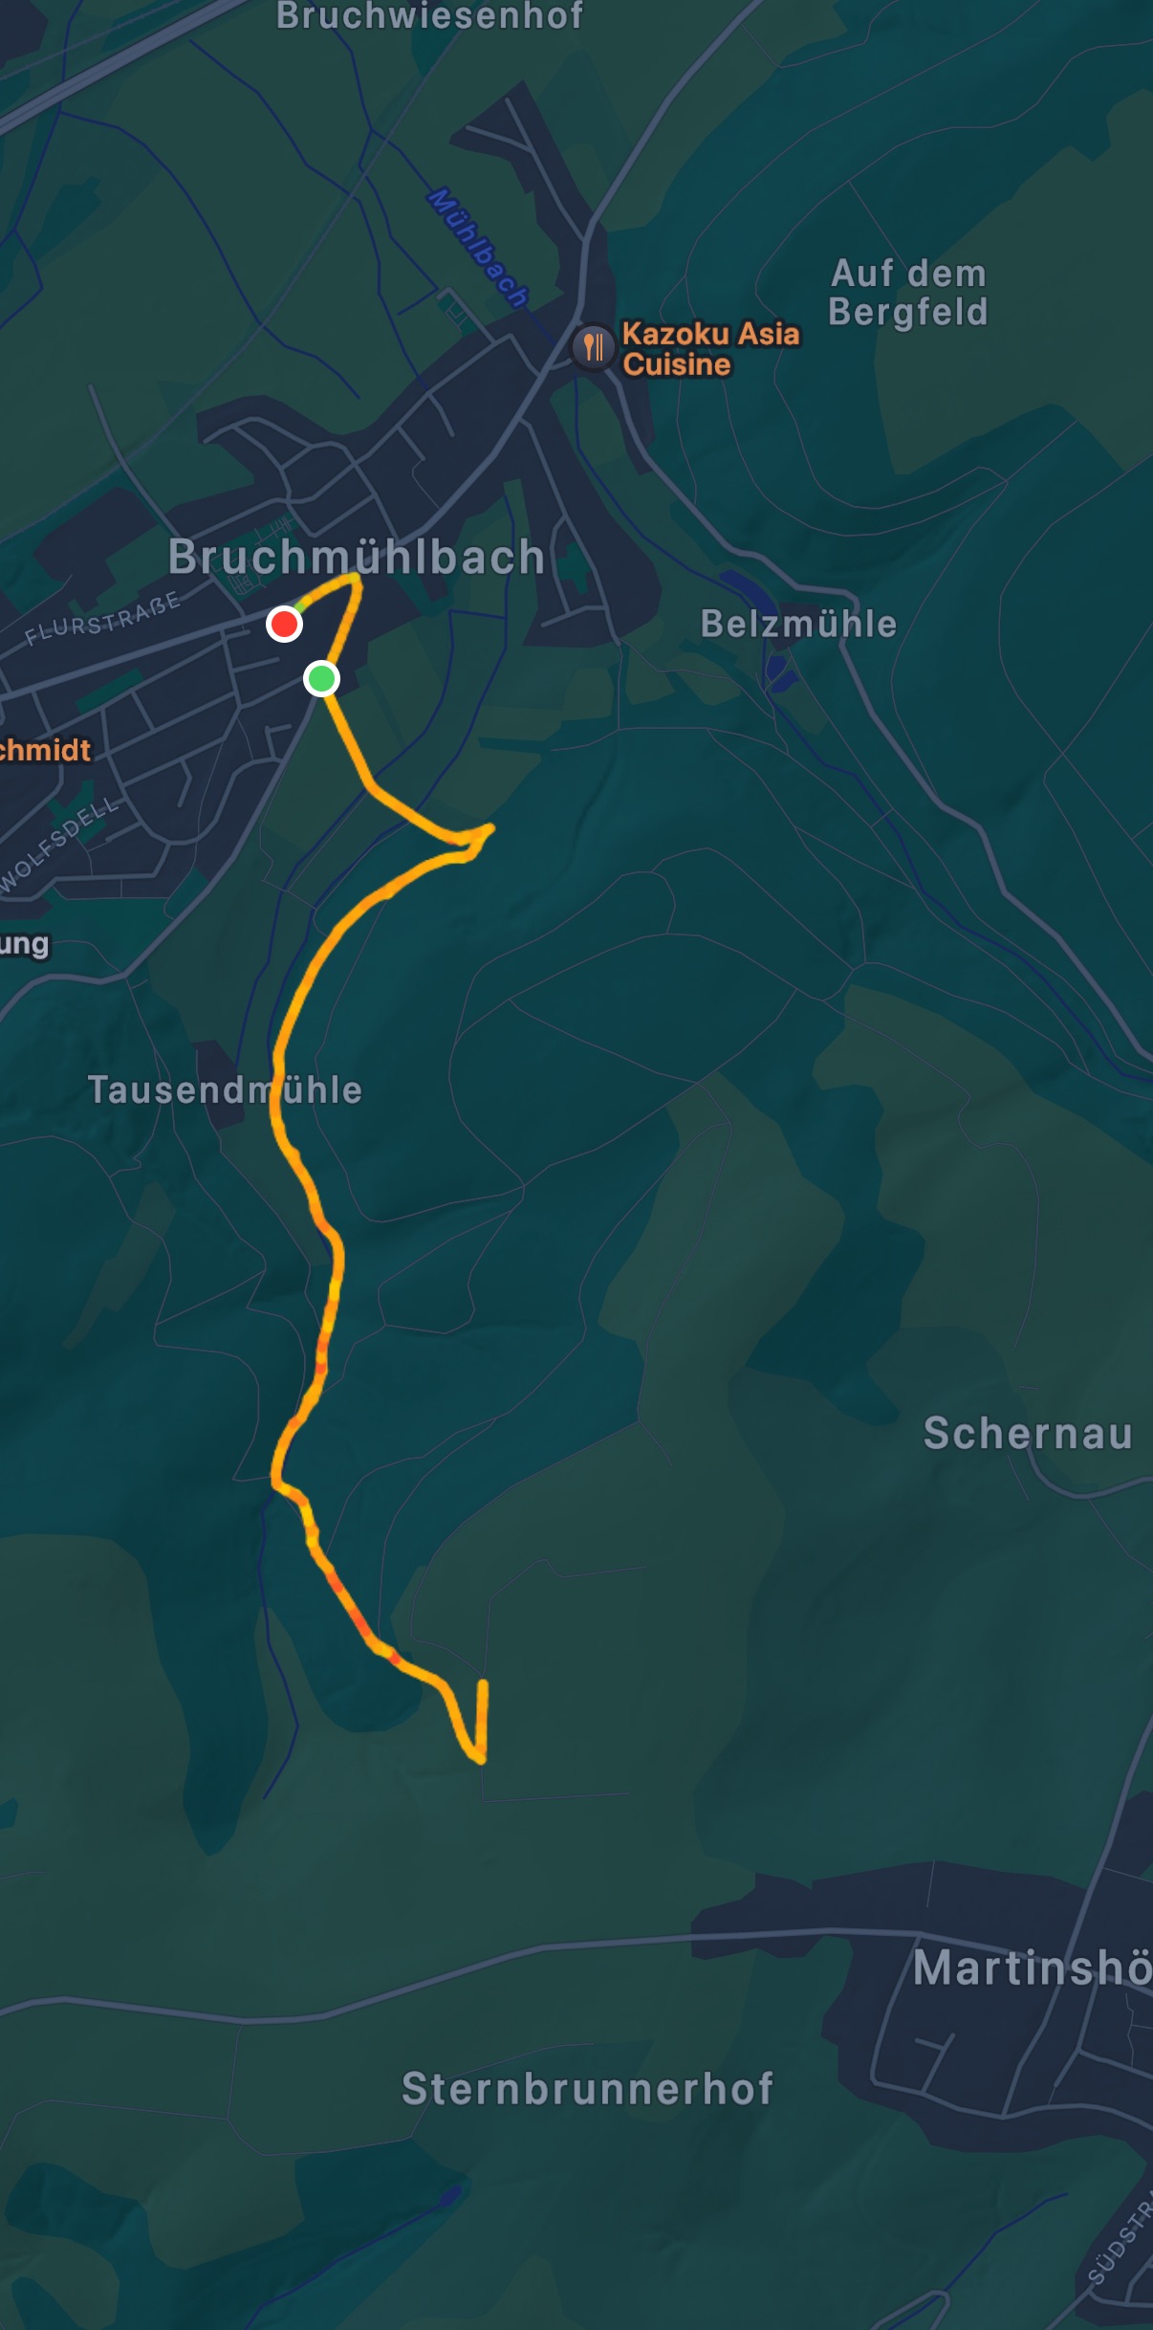Select the Auf dem Bergfeld label

[908, 293]
